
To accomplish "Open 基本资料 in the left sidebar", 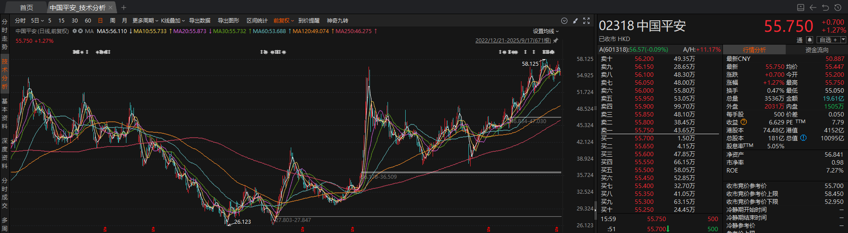I will 4,114.
